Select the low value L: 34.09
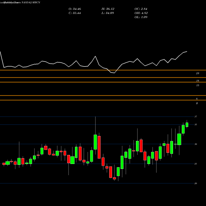The height and width of the screenshot is (206, 206). [108, 13]
